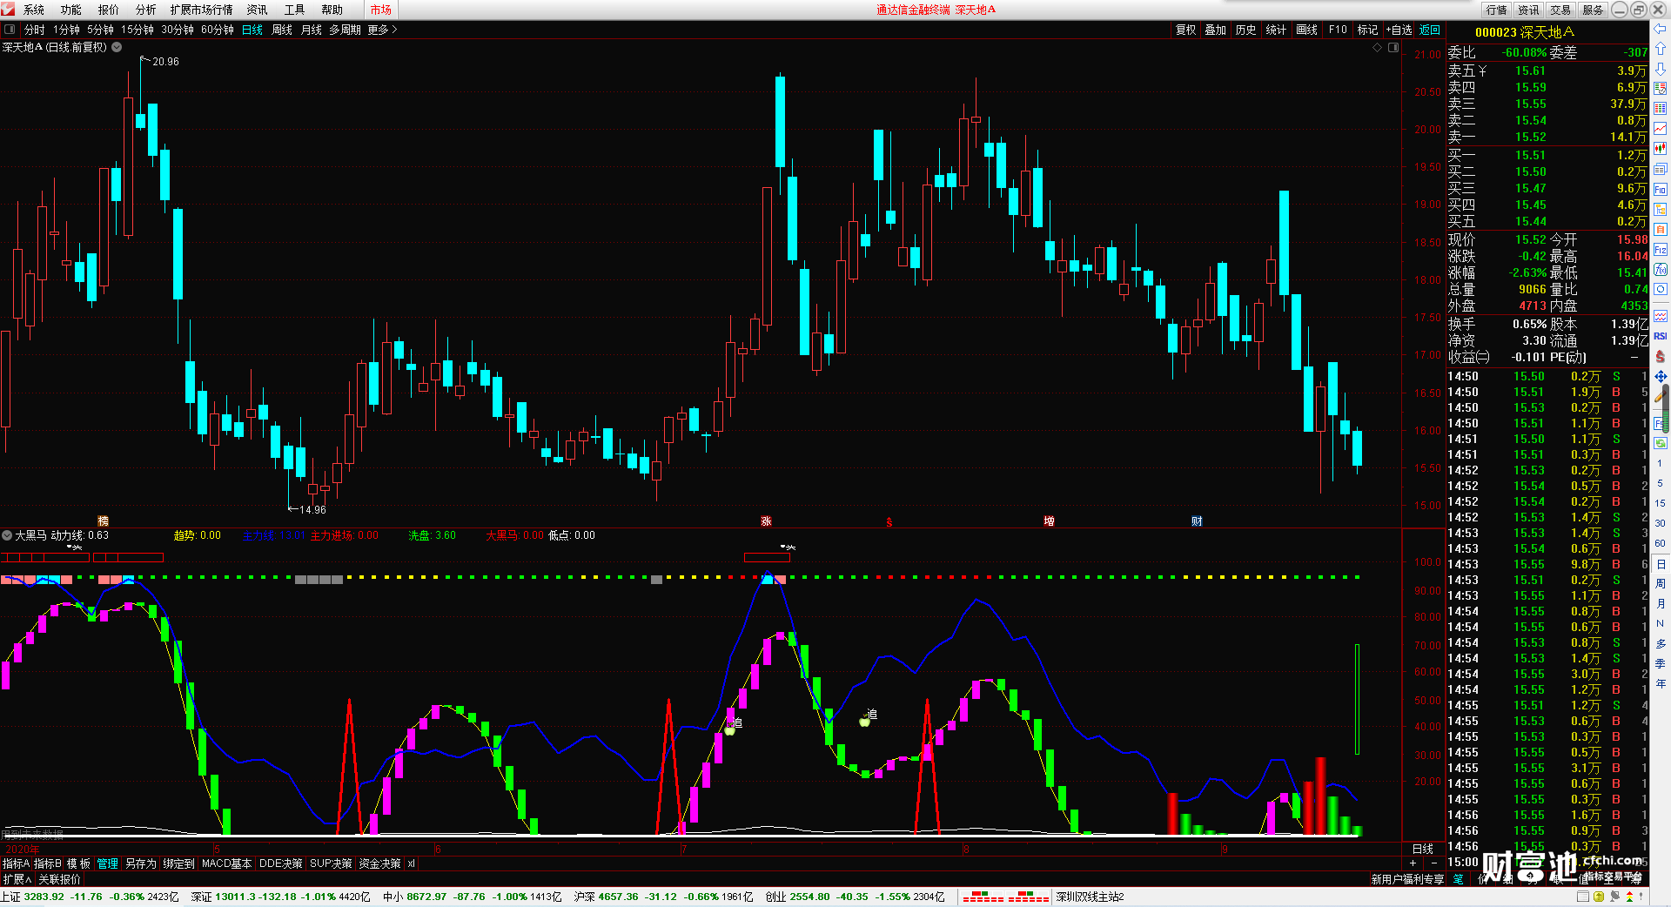Open the 资金决策 indicator tab
This screenshot has width=1671, height=907.
[379, 863]
